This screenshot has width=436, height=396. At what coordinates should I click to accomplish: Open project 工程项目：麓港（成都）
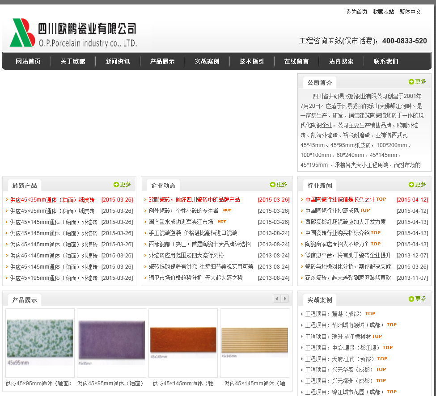(334, 314)
